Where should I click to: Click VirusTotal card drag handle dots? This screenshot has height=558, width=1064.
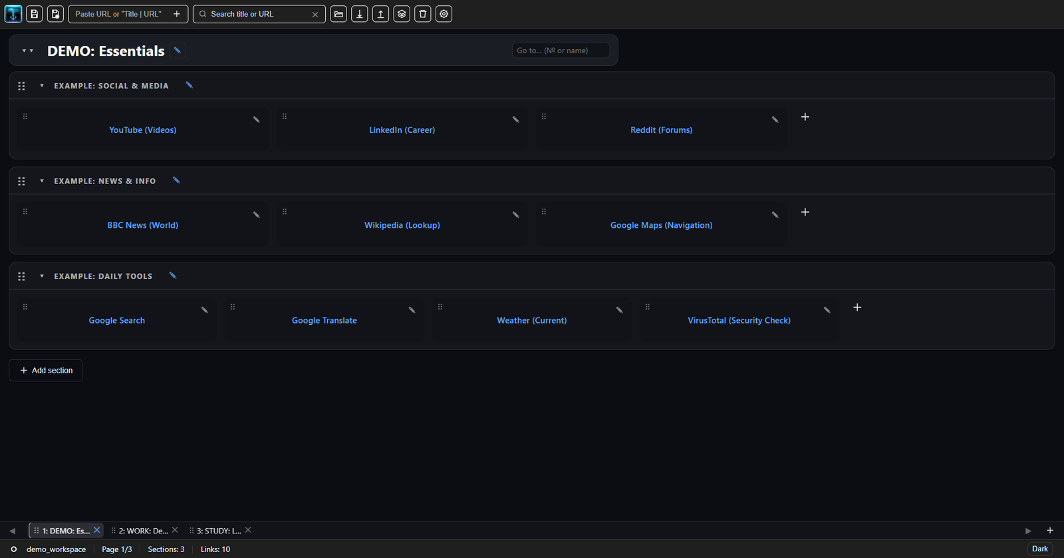point(648,307)
